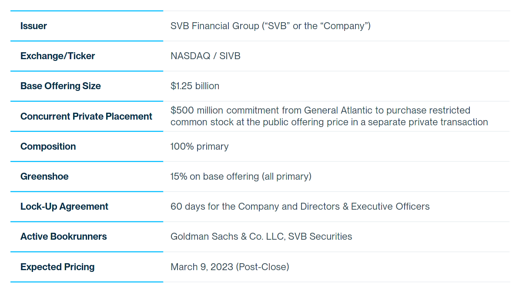Click the Expected Pricing label
526x288 pixels.
click(x=57, y=267)
